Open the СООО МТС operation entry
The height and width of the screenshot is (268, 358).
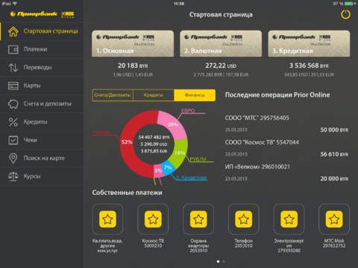pyautogui.click(x=286, y=124)
